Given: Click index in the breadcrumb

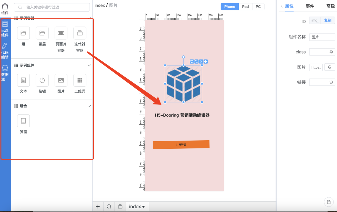Looking at the screenshot, I should pyautogui.click(x=100, y=5).
